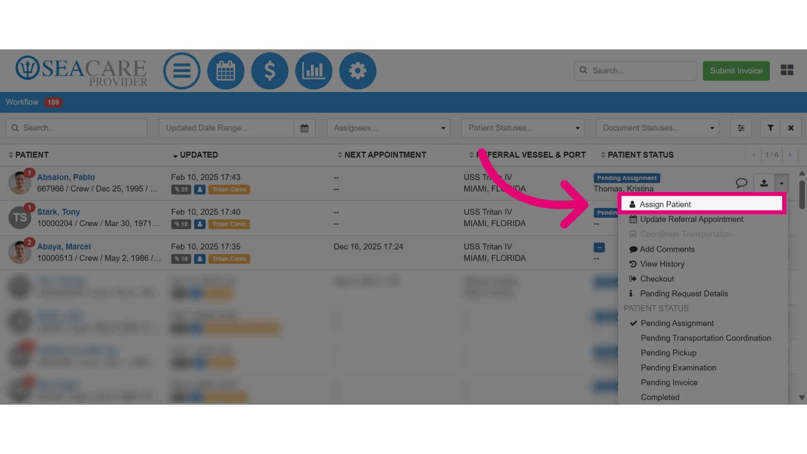Focus the top header Search field
Screen dimensions: 807x454
click(635, 71)
